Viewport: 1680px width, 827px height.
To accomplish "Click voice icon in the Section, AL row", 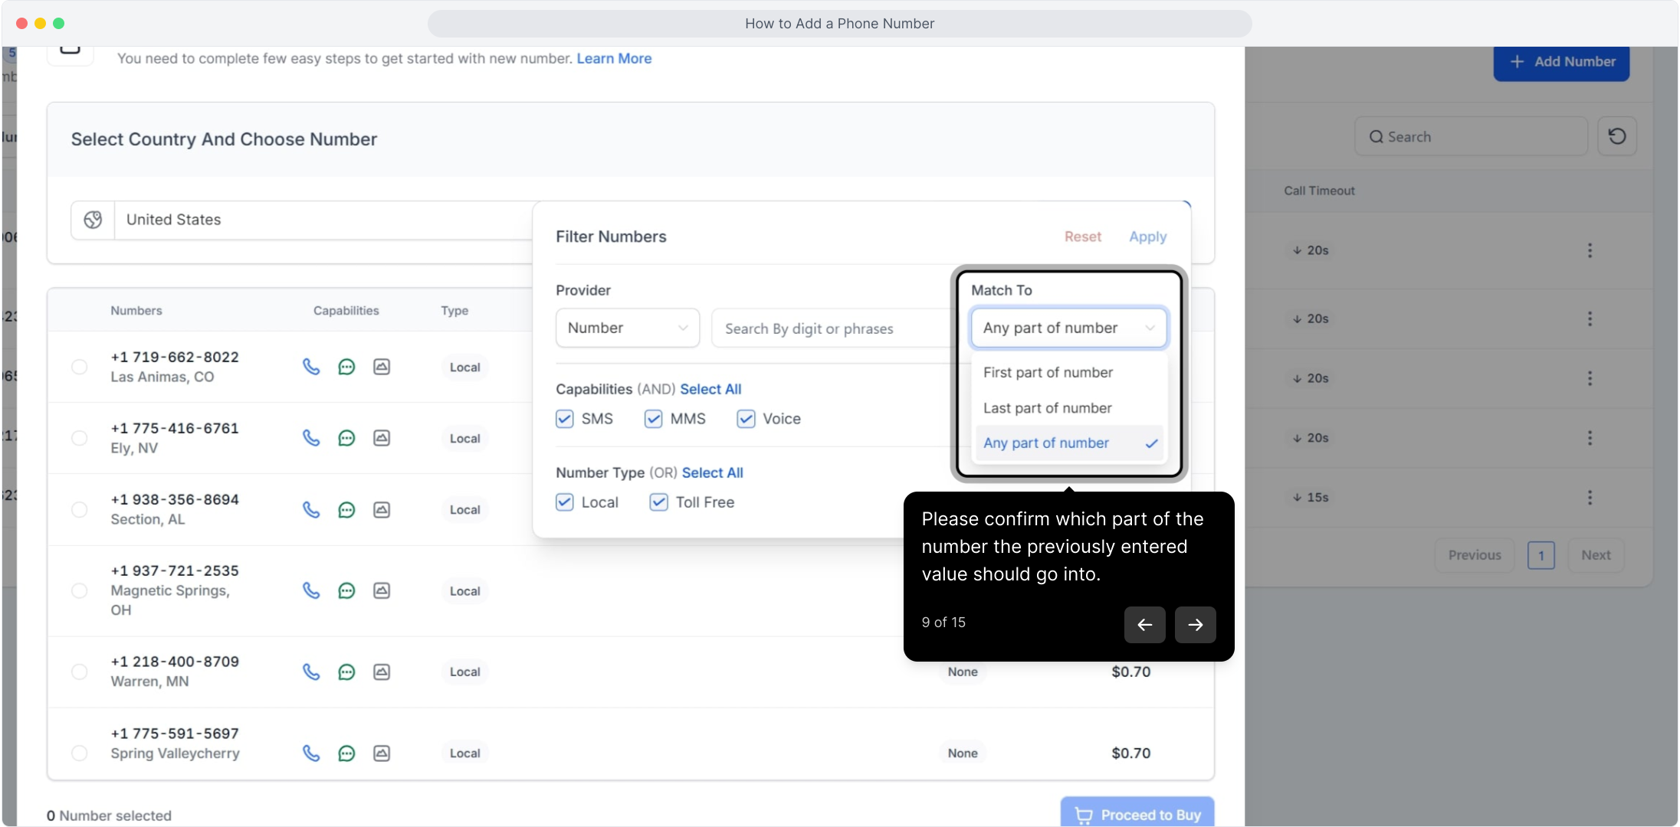I will 311,510.
